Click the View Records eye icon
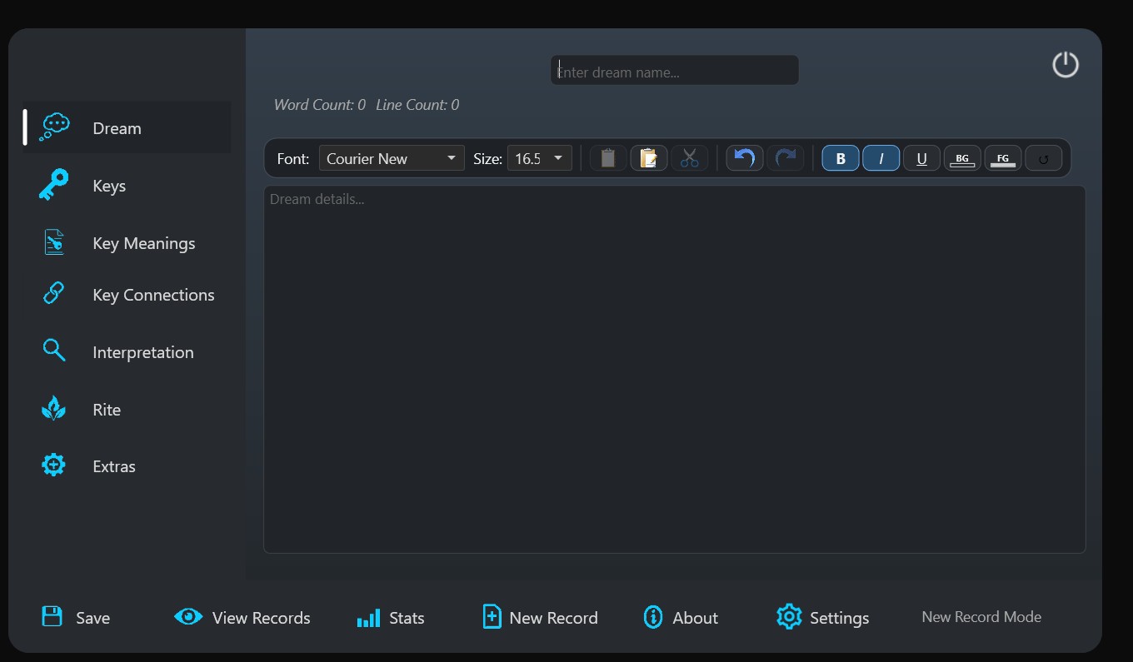This screenshot has width=1133, height=662. pyautogui.click(x=188, y=616)
